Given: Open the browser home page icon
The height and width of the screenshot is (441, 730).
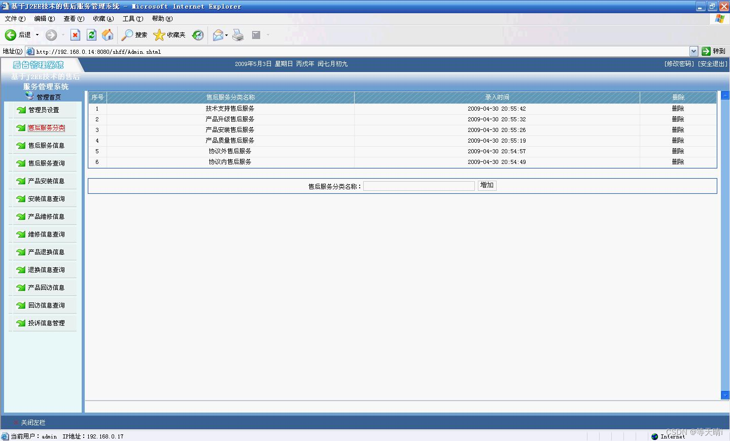Looking at the screenshot, I should (x=108, y=35).
